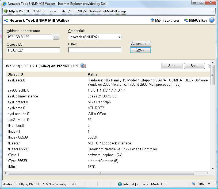Click the MibFileExplorer icon

[152, 21]
